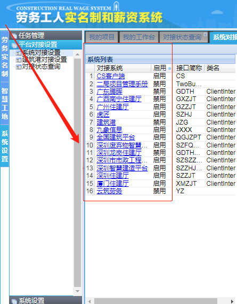Click the grid horizontal scroll right arrow
Screen dimensions: 237x304
point(232,301)
